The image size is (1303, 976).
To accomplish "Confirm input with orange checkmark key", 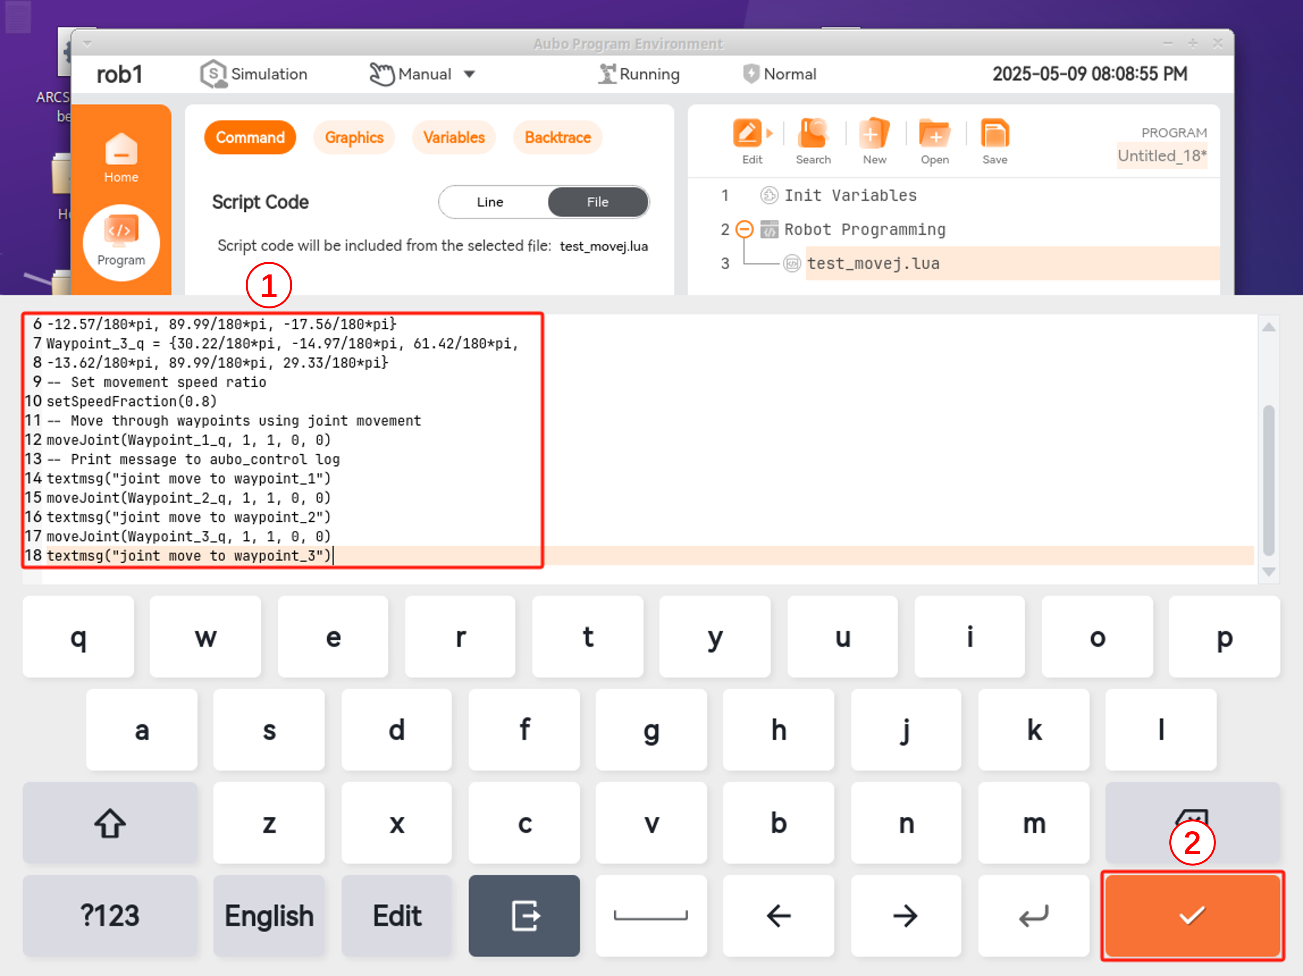I will point(1192,915).
